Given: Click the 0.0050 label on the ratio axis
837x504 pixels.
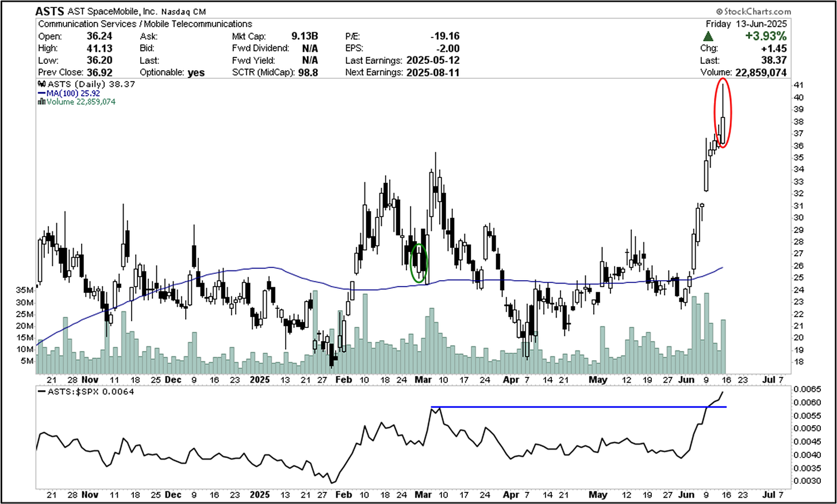Looking at the screenshot, I should click(x=807, y=428).
